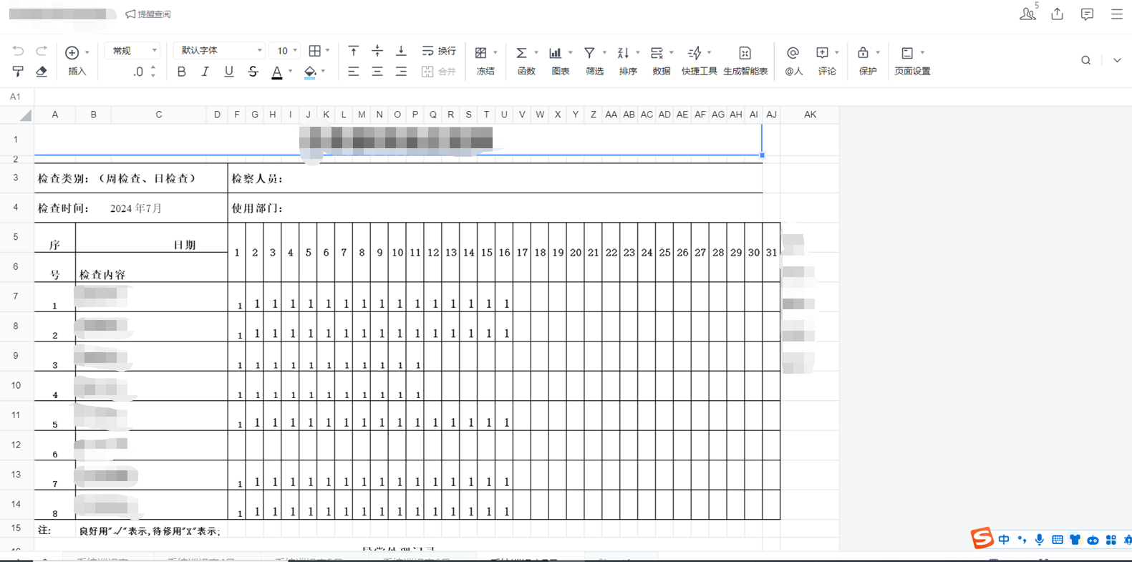1132x562 pixels.
Task: Toggle strikethrough formatting
Action: tap(253, 72)
